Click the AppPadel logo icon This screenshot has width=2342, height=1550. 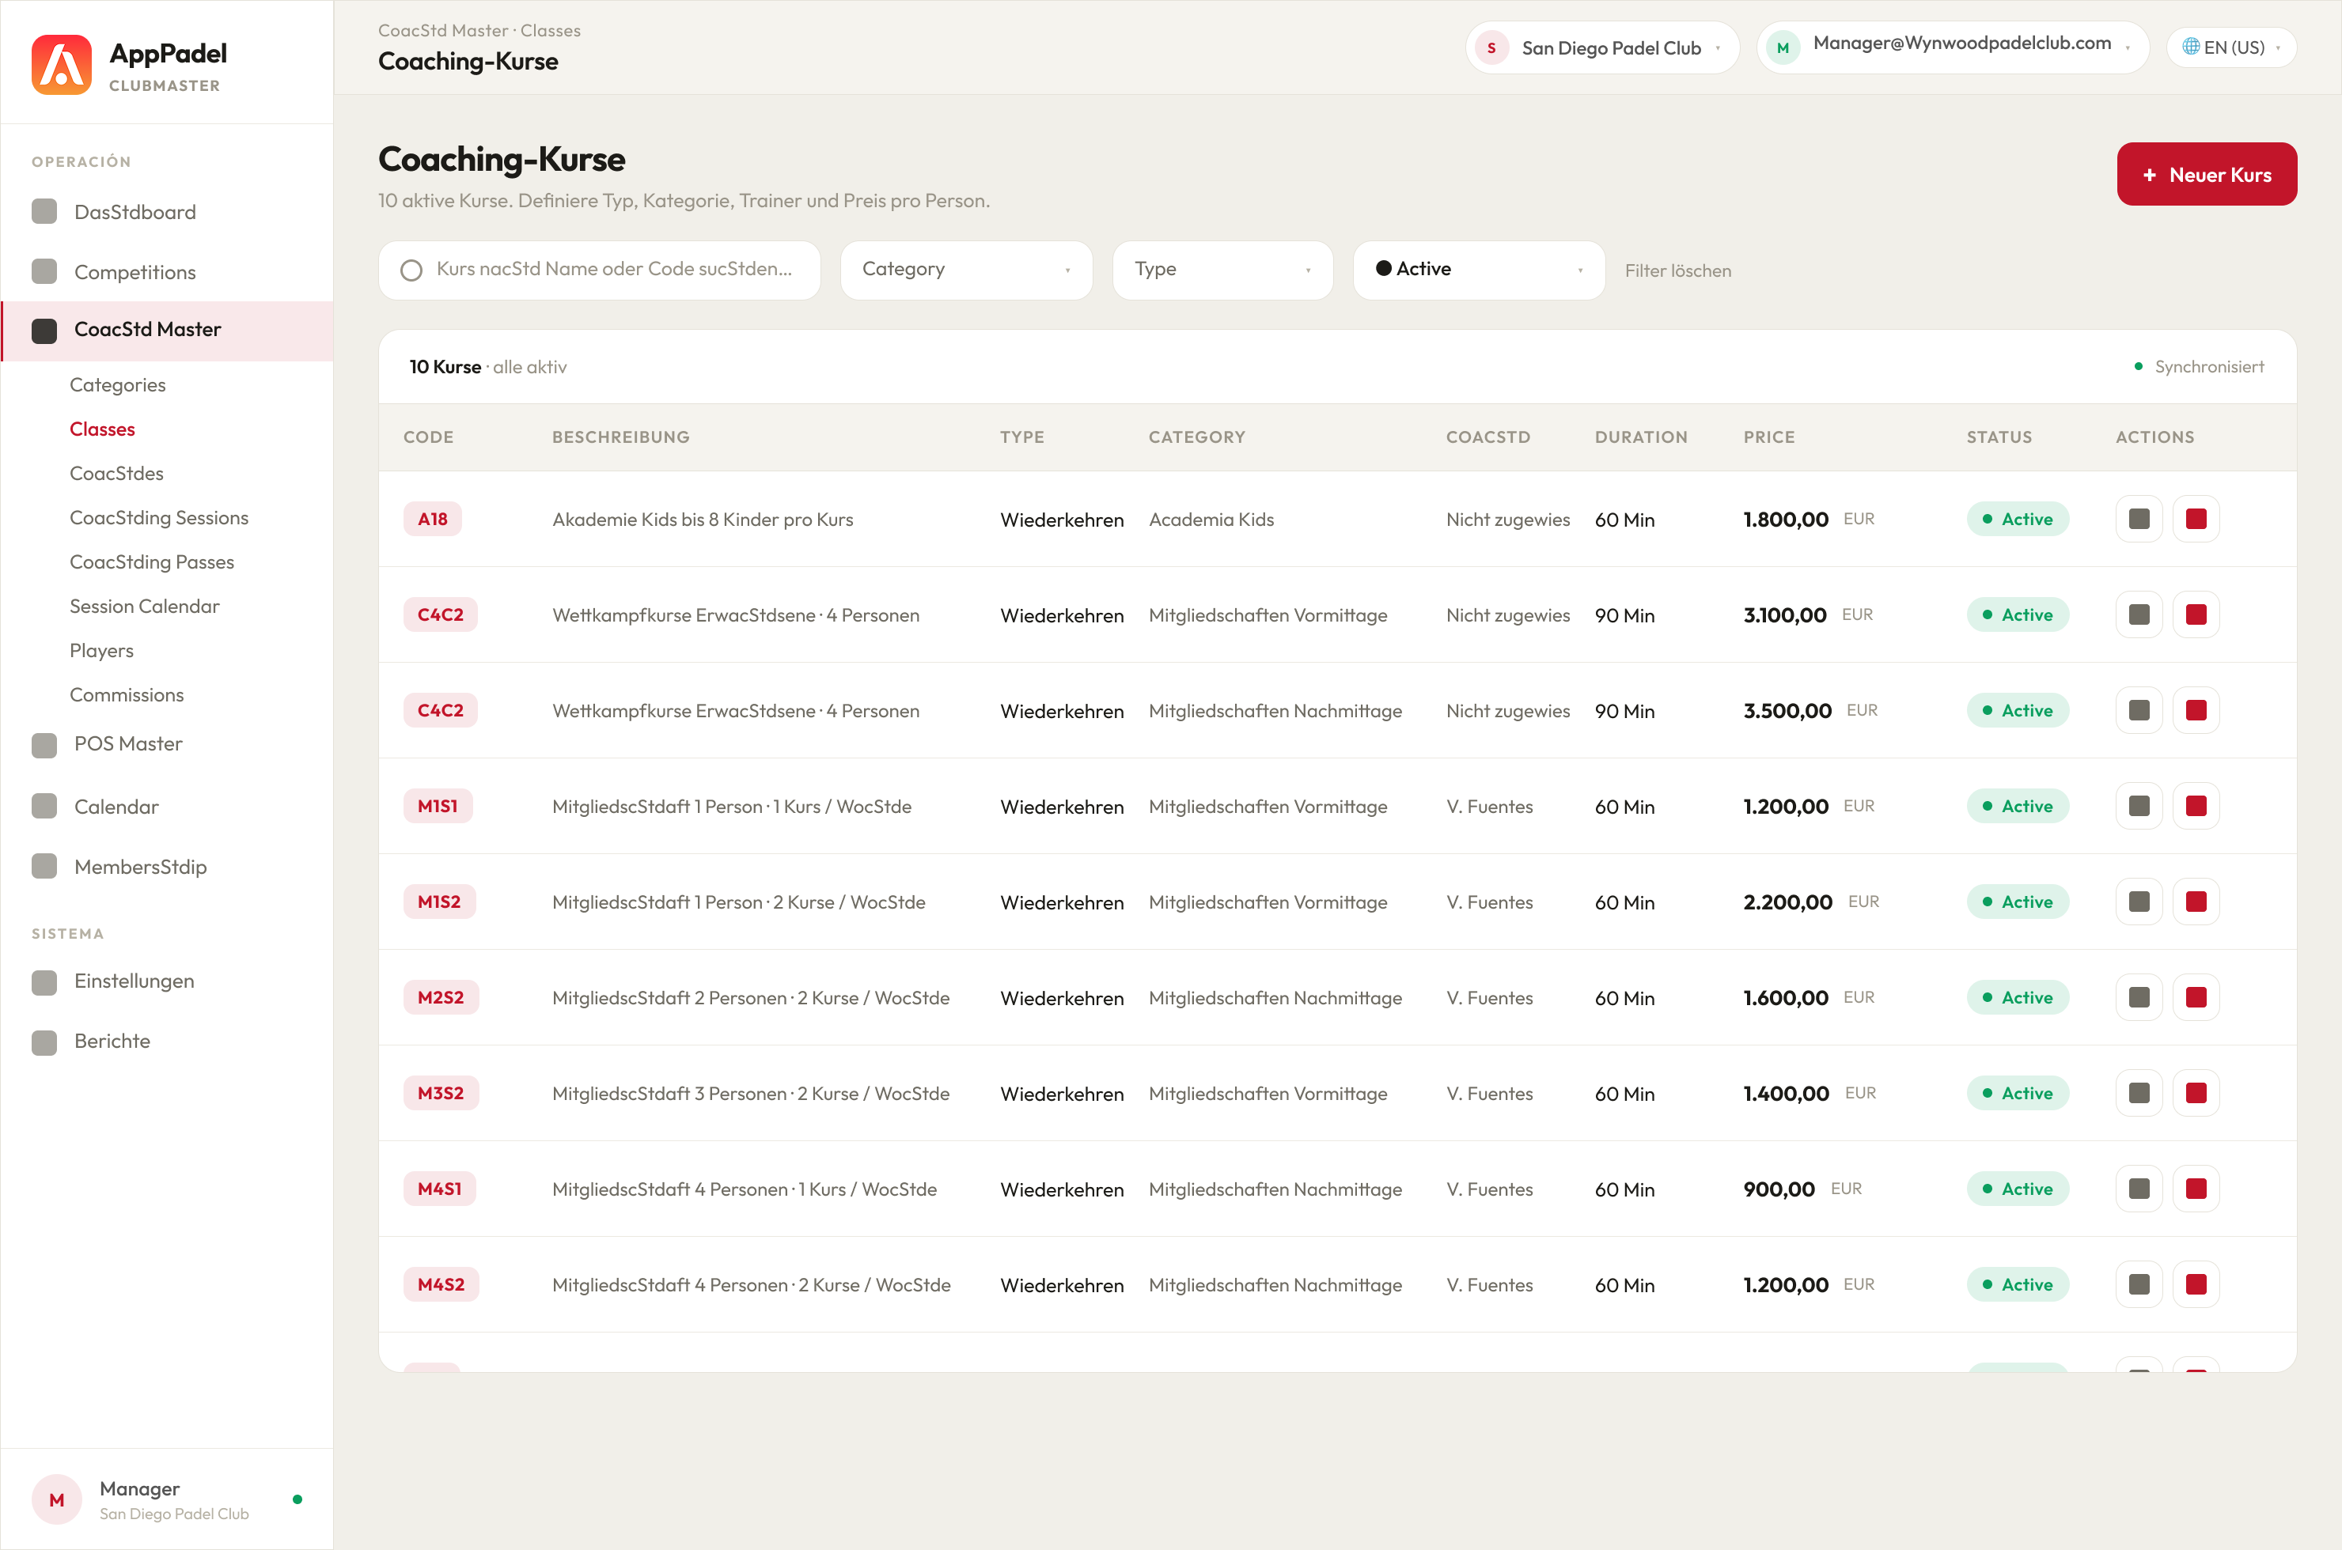pos(62,65)
